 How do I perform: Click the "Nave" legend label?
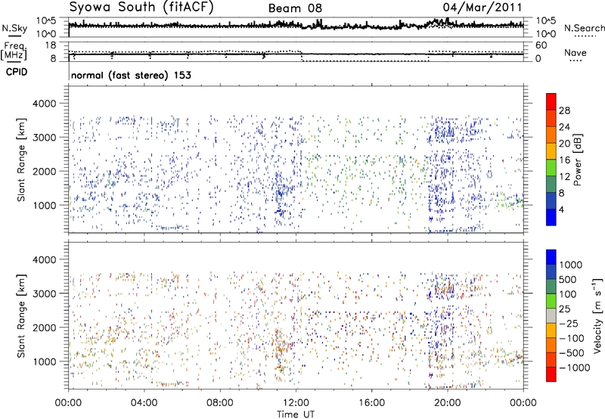pos(576,53)
